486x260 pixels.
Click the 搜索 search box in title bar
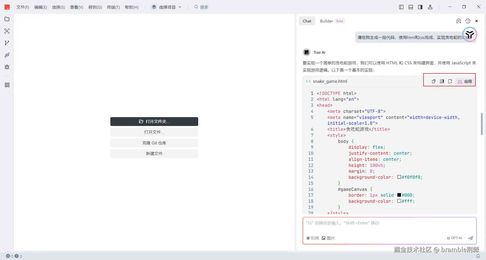(x=201, y=7)
